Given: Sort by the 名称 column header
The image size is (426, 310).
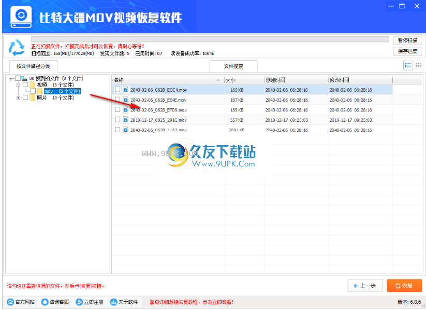Looking at the screenshot, I should click(x=168, y=80).
